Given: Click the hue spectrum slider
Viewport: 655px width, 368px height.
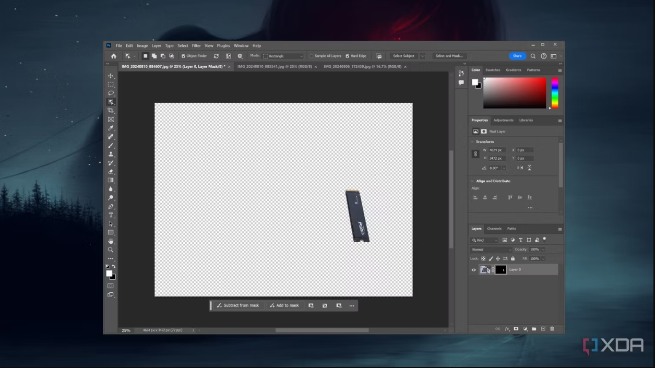Looking at the screenshot, I should tap(555, 93).
